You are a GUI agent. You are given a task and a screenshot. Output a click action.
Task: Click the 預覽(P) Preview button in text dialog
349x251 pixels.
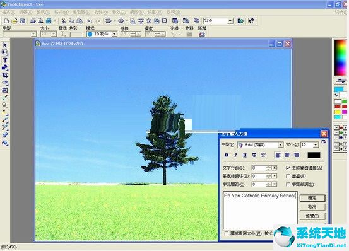coord(312,216)
